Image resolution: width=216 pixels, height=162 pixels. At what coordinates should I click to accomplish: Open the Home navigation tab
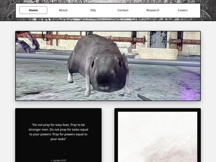[x=33, y=10]
